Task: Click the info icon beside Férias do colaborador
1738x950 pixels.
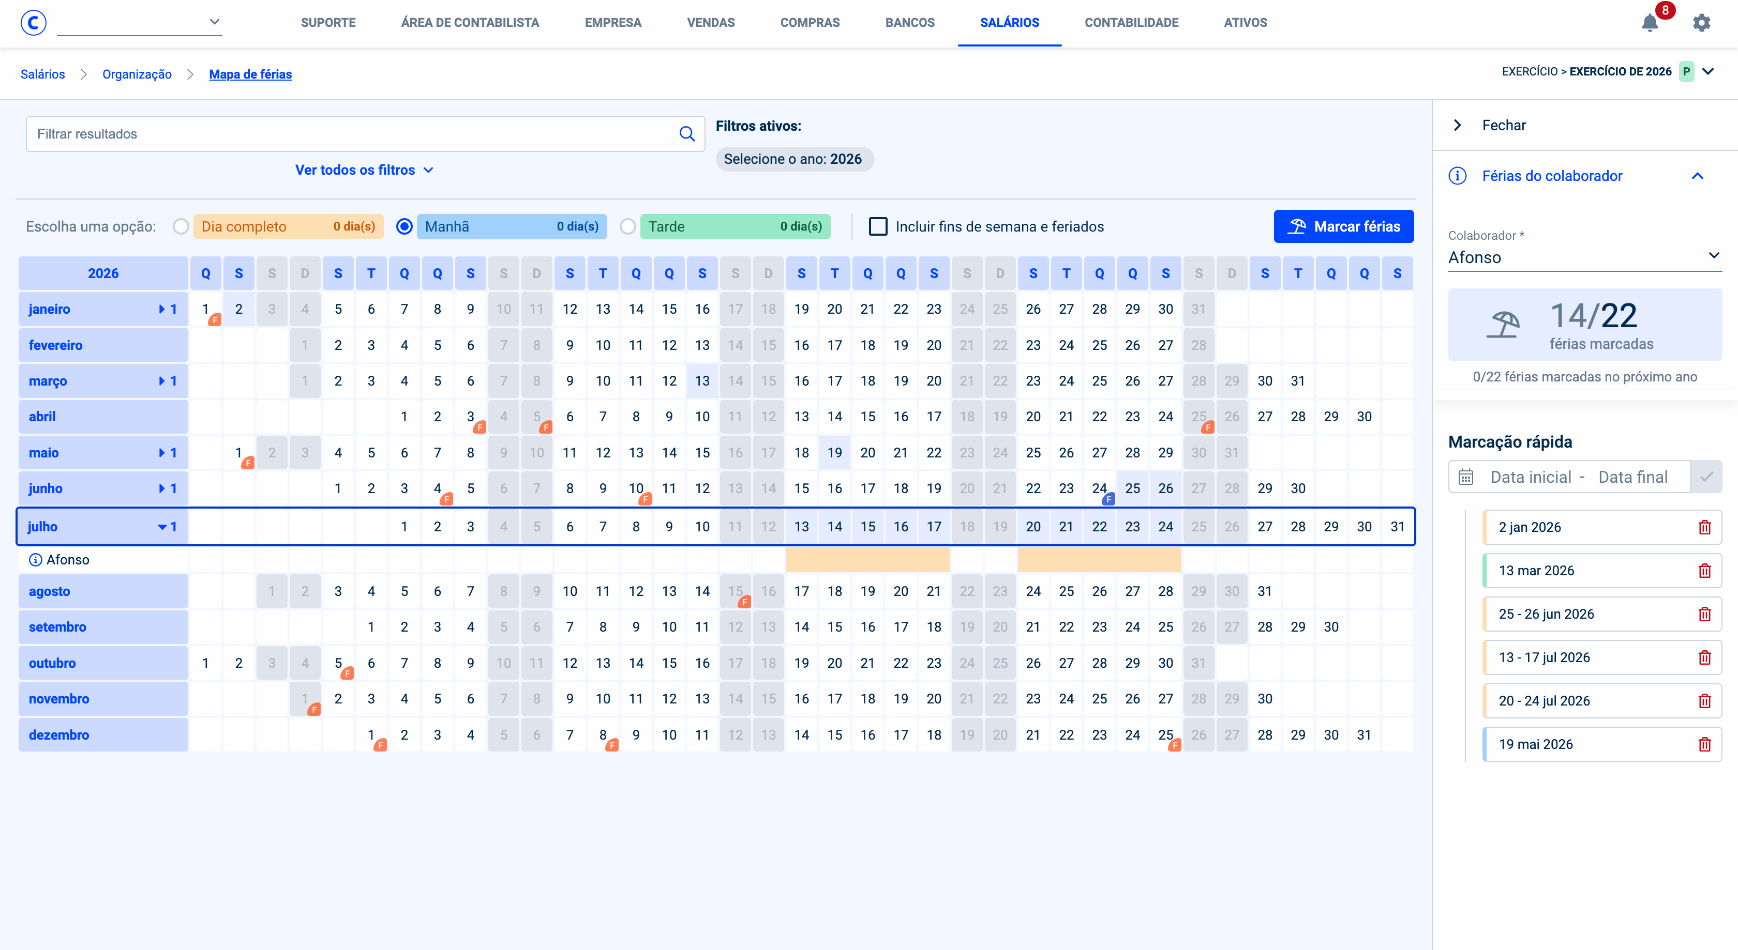Action: coord(1457,176)
